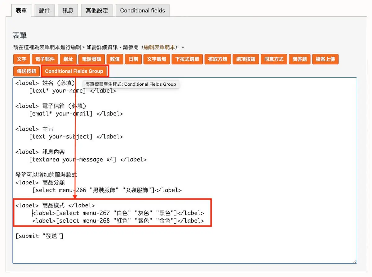Image resolution: width=372 pixels, height=277 pixels.
Task: Click the 主旨 label line
Action: coord(35,129)
